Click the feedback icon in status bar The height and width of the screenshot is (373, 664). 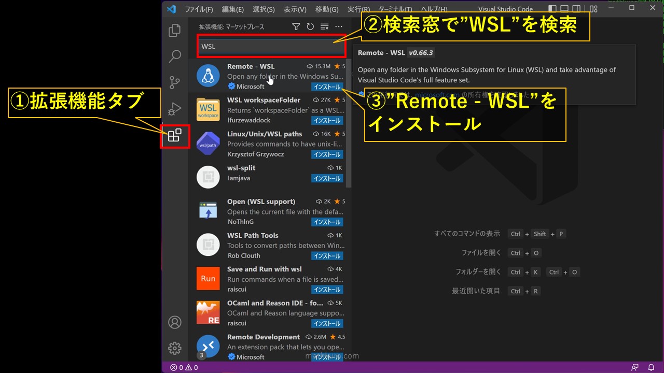(635, 367)
